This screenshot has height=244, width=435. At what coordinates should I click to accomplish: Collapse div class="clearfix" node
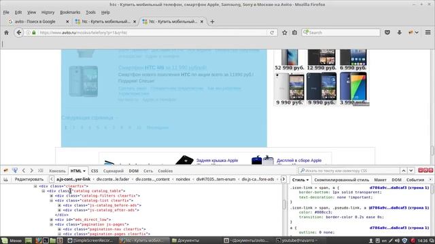click(35, 186)
